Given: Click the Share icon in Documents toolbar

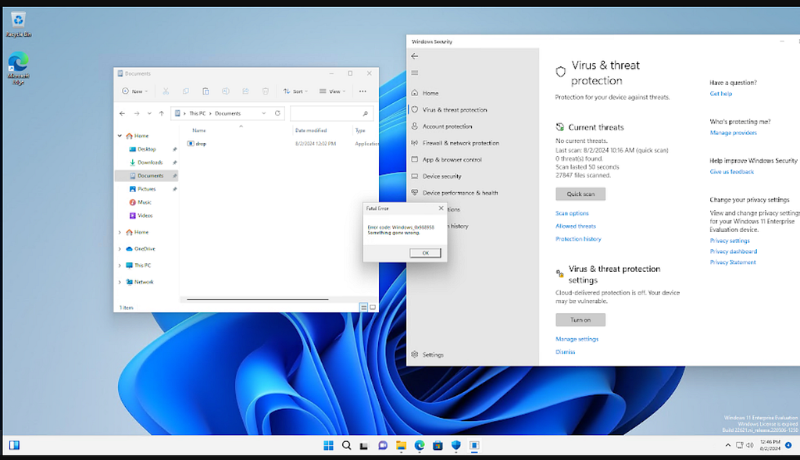Looking at the screenshot, I should (x=245, y=91).
